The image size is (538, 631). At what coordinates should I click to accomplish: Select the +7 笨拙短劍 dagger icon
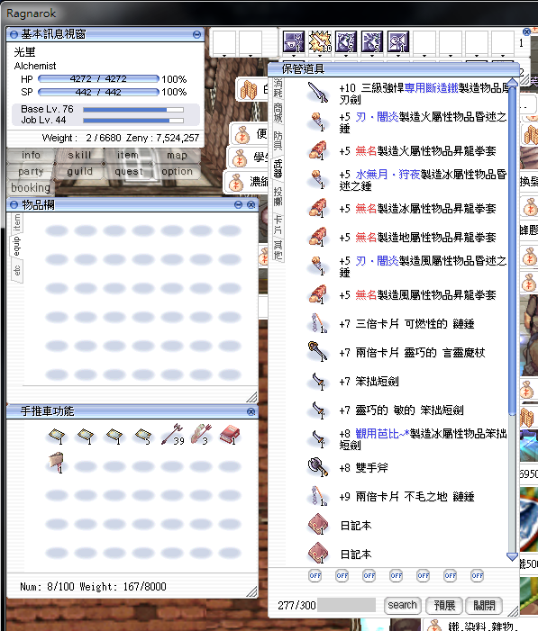317,381
